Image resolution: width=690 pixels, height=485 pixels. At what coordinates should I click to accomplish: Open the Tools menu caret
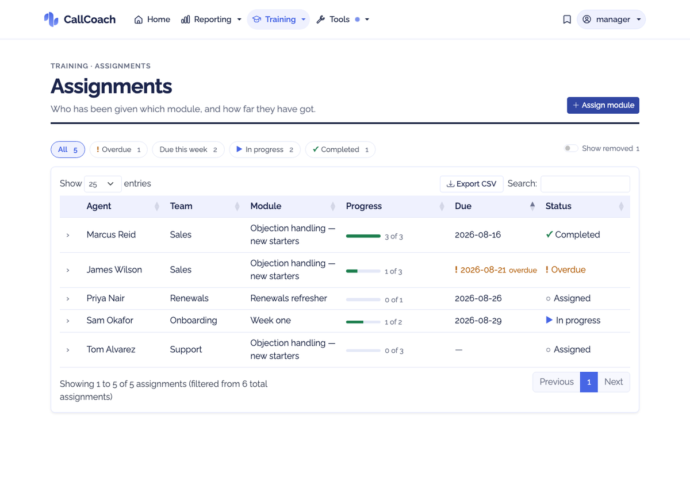pyautogui.click(x=367, y=20)
